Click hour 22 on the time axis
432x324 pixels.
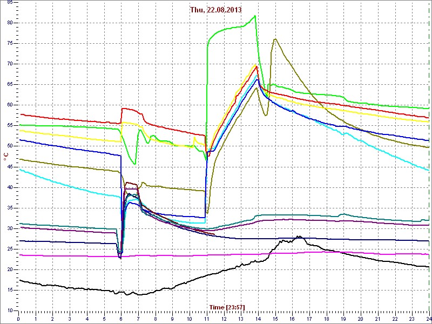(x=395, y=319)
